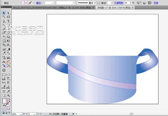
Task: Choose the Rotate tool
Action: pos(4,37)
